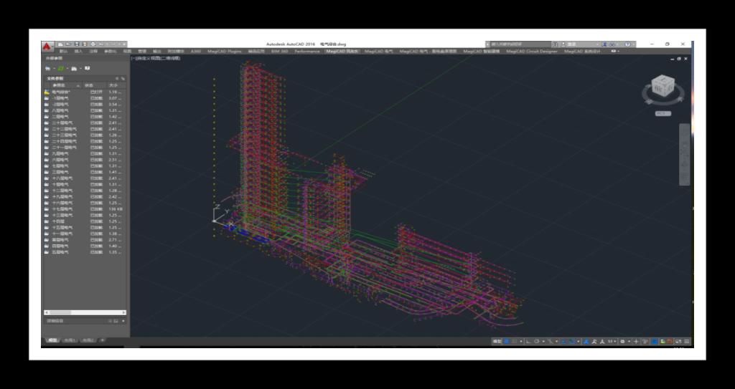Click the Plot/Print icon in quick access toolbar
735x389 pixels.
point(92,44)
